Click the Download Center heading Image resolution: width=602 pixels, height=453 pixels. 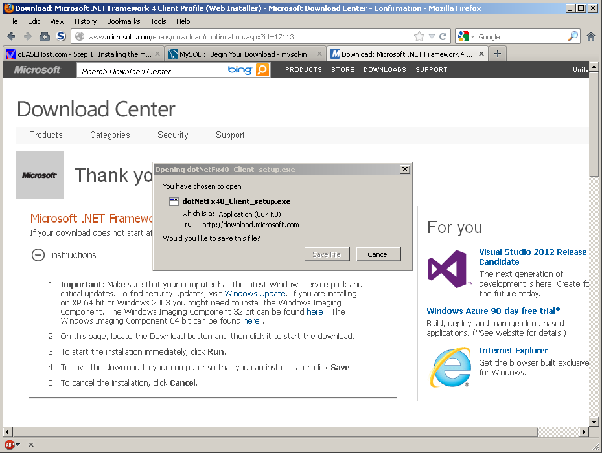[x=96, y=109]
